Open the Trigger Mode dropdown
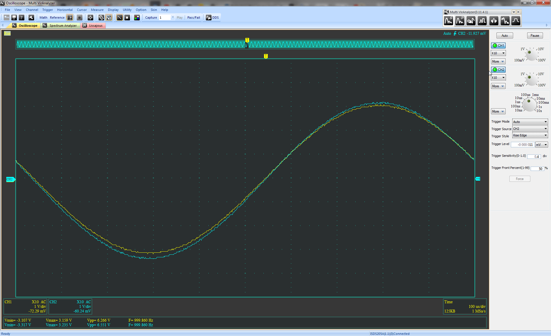551x336 pixels. click(x=530, y=122)
